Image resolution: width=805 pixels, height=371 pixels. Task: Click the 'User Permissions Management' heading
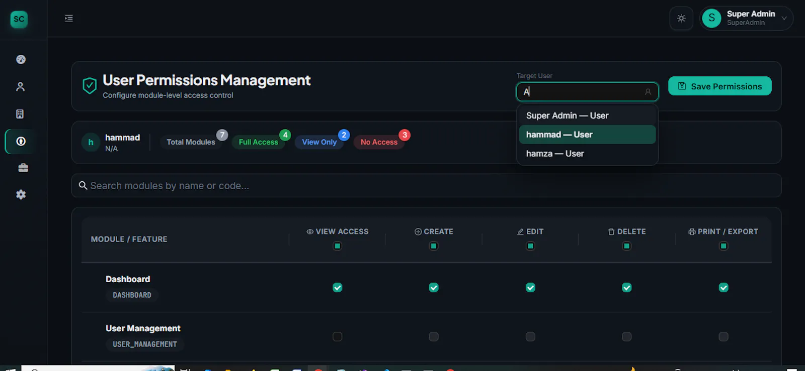[x=207, y=80]
